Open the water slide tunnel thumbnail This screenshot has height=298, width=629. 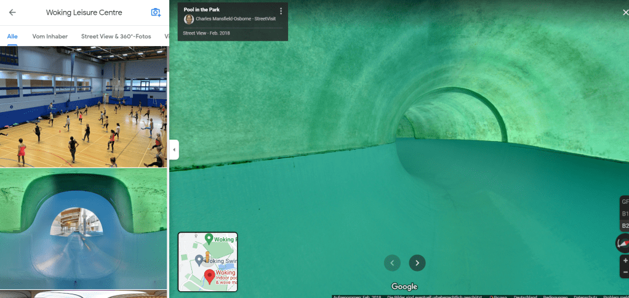coord(83,228)
